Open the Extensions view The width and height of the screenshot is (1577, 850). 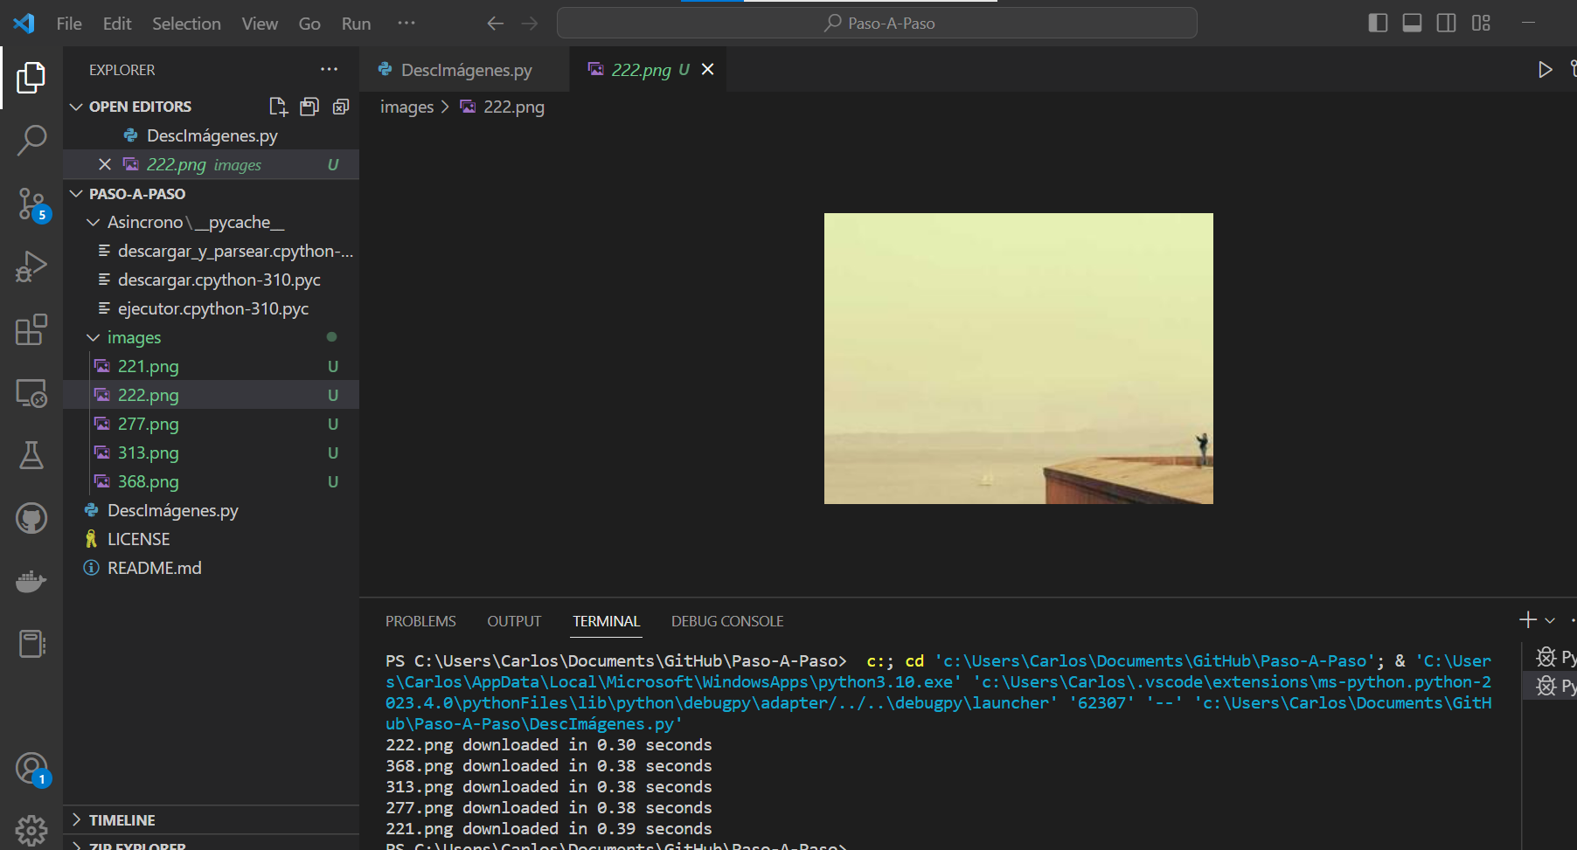coord(31,330)
